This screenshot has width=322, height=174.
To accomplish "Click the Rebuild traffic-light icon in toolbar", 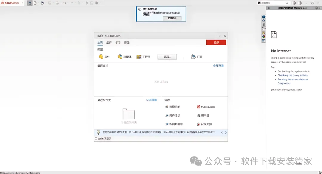I will (x=87, y=3).
